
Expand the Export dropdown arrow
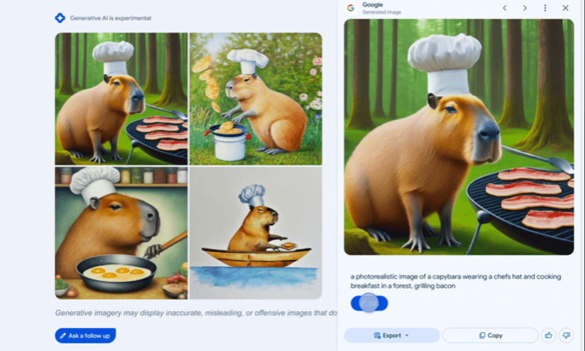[407, 335]
